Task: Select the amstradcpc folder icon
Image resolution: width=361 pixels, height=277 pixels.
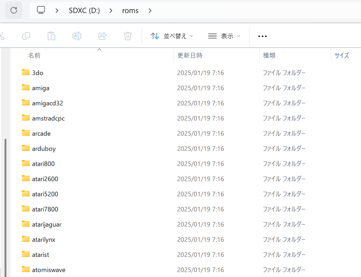Action: tap(26, 118)
